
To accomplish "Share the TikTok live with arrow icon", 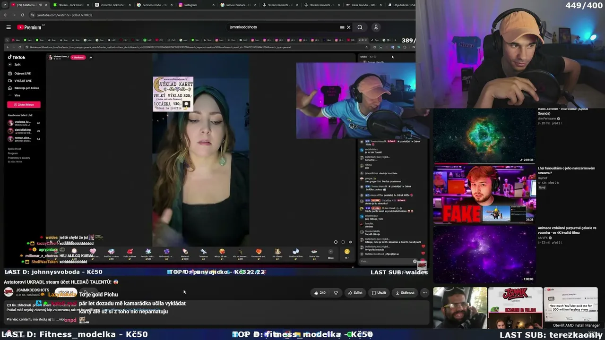I will click(x=91, y=57).
